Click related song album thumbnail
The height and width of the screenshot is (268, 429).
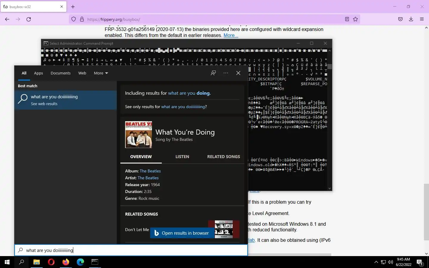[x=224, y=229]
